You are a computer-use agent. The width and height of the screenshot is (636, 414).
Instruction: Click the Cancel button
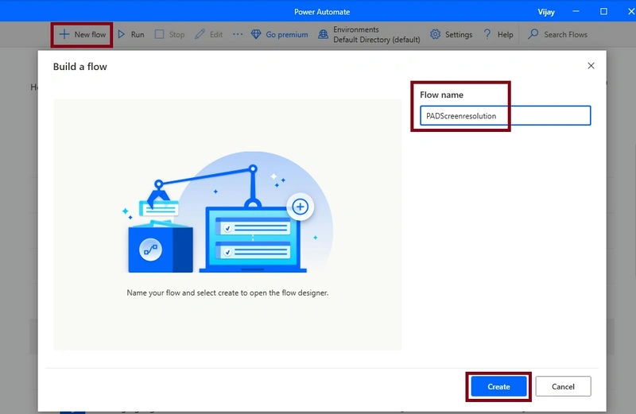pos(563,386)
